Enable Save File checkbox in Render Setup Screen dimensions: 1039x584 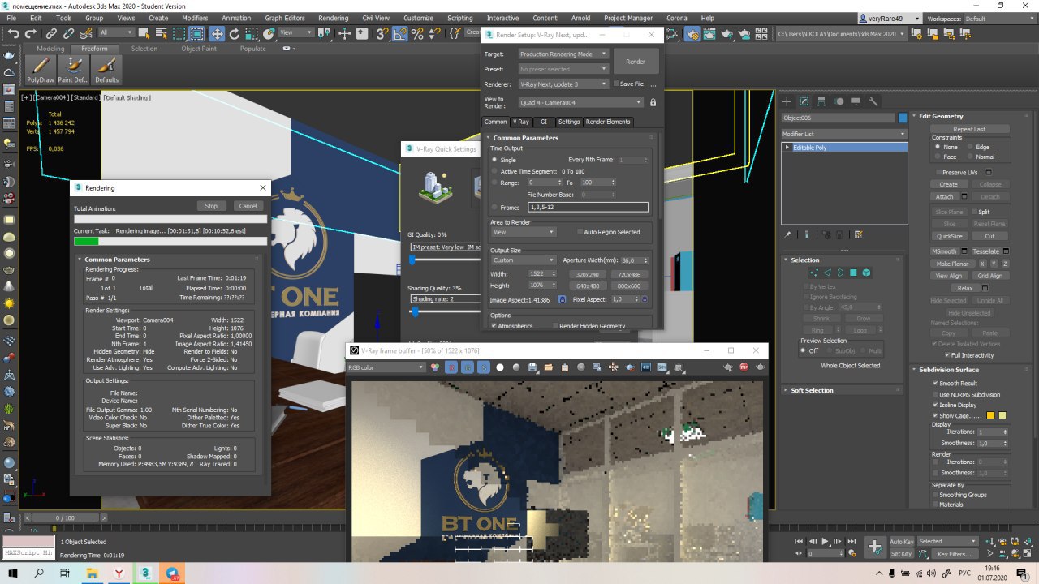[616, 84]
